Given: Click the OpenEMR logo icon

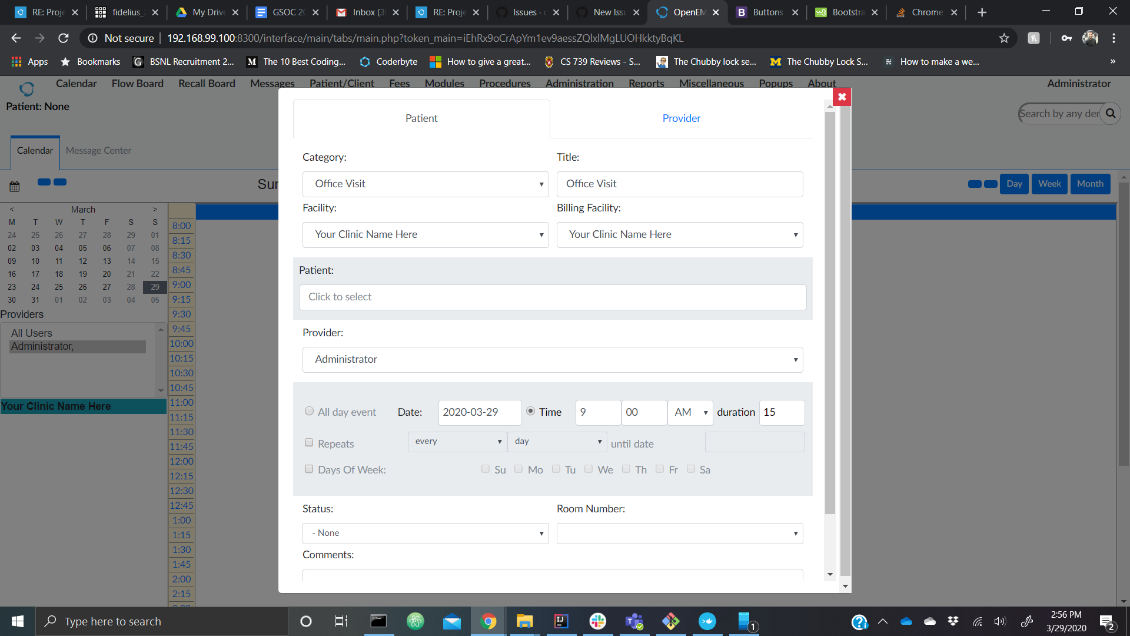Looking at the screenshot, I should click(x=26, y=88).
